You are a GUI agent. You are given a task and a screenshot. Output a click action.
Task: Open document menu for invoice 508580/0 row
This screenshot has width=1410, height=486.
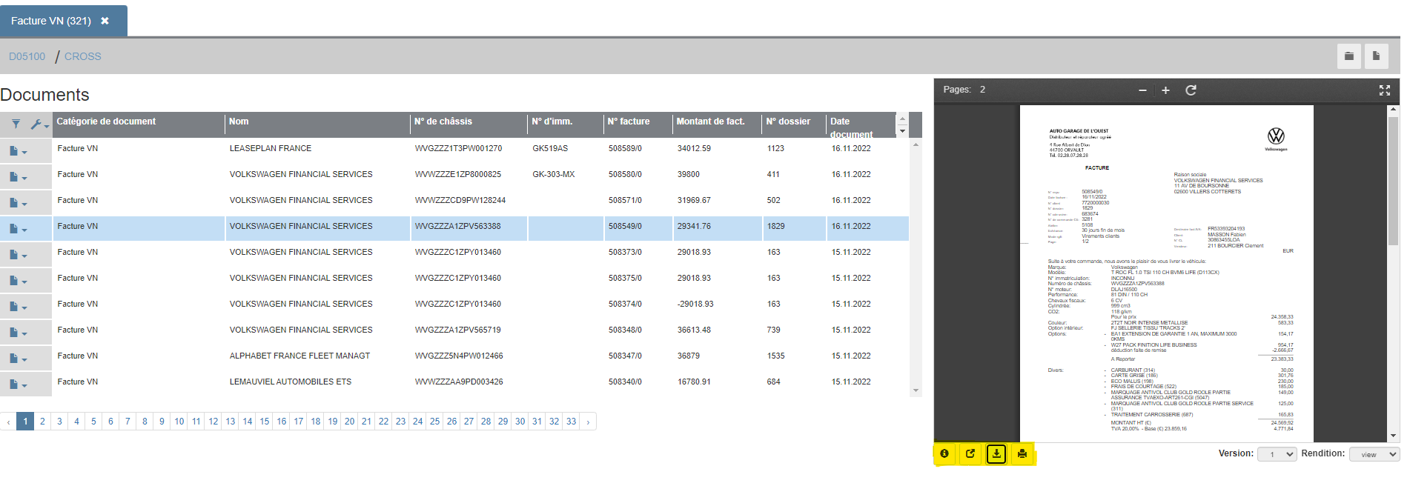pos(19,177)
